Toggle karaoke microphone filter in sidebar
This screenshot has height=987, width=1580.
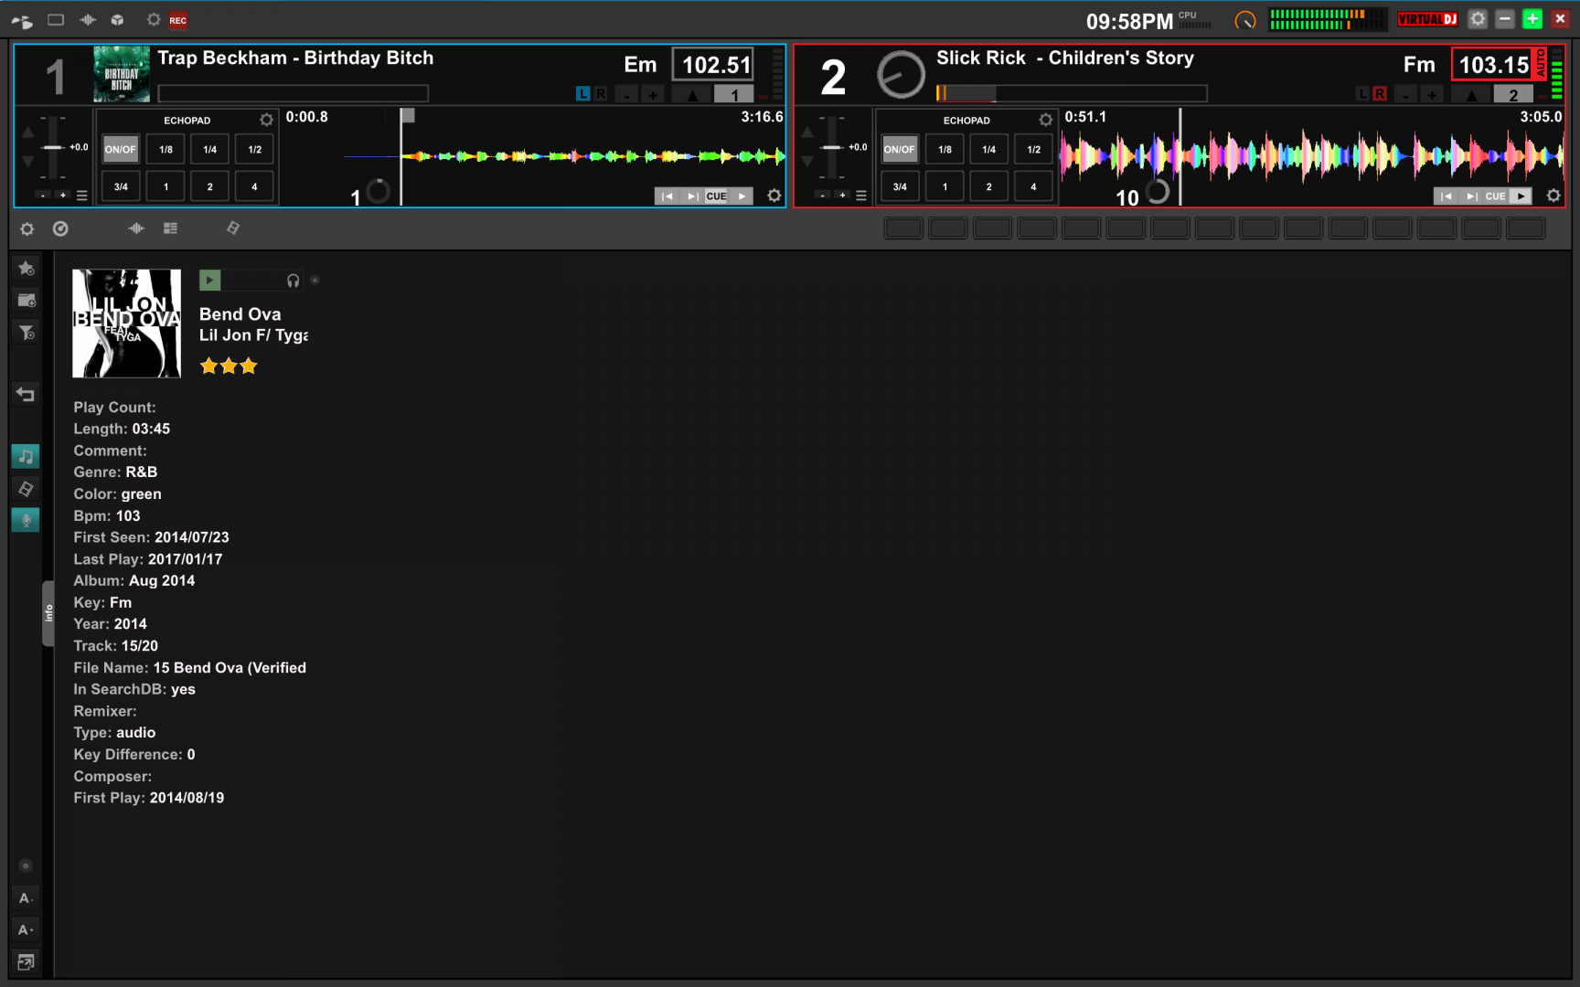(x=26, y=520)
